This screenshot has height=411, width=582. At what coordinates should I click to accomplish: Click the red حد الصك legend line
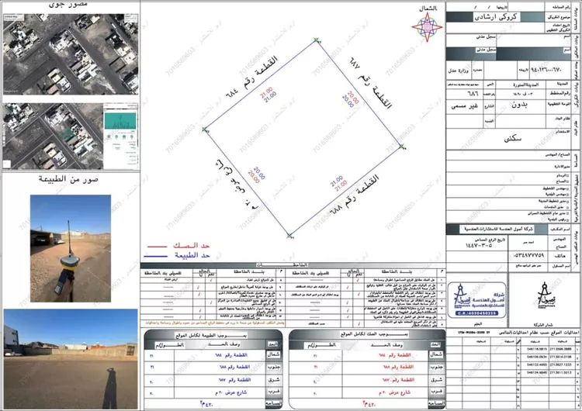(157, 246)
